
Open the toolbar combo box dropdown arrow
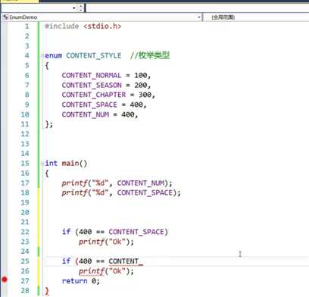click(x=74, y=8)
